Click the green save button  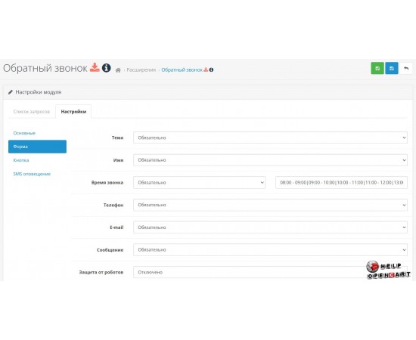coord(377,68)
